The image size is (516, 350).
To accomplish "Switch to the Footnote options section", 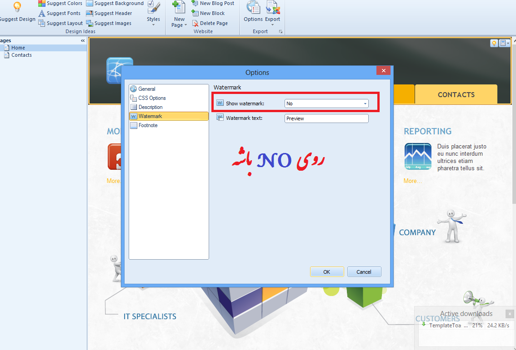I will pos(148,125).
